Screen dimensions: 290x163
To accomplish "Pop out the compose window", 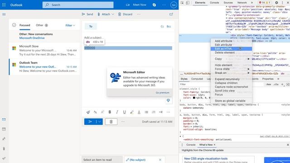I will click(171, 14).
